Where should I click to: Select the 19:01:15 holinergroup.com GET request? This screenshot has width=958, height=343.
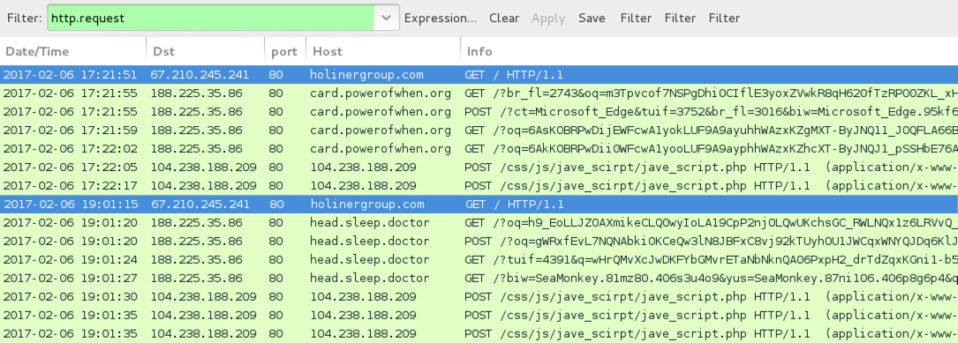click(479, 205)
